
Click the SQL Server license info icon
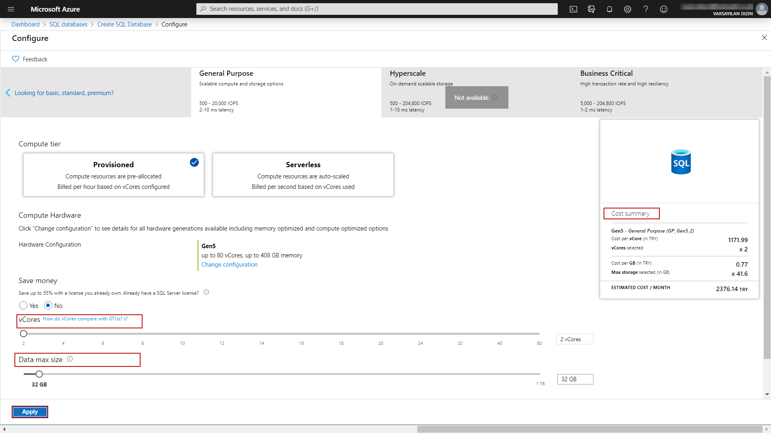tap(206, 292)
